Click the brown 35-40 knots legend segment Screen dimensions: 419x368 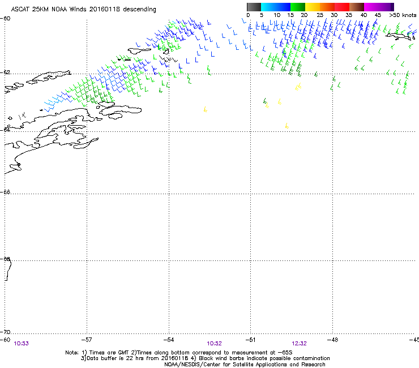(357, 7)
